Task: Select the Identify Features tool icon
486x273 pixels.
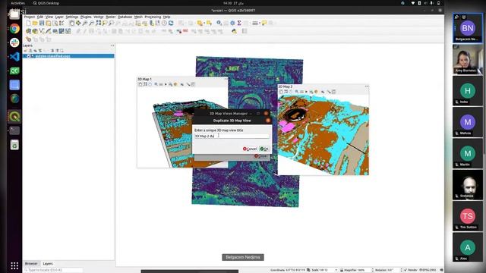Action: click(x=219, y=24)
